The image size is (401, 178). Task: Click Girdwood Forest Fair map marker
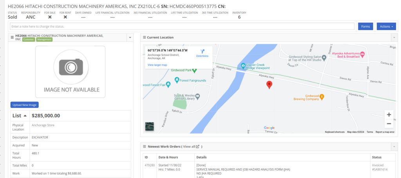(x=168, y=84)
